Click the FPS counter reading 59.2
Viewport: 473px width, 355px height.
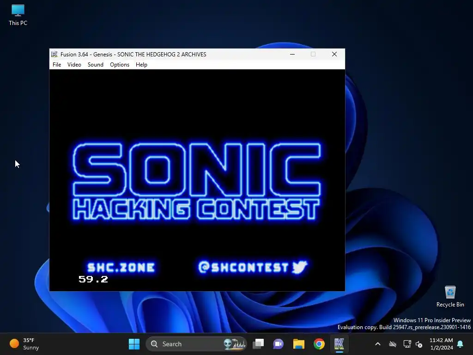tap(93, 279)
